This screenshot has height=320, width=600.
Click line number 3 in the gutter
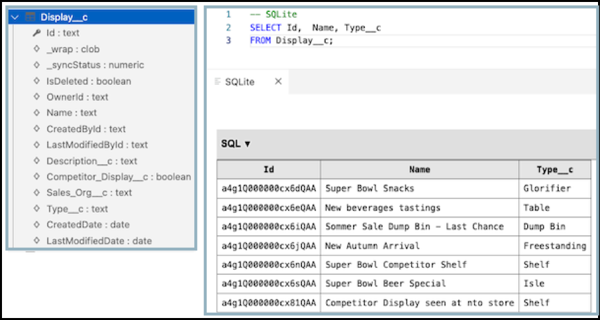click(228, 40)
